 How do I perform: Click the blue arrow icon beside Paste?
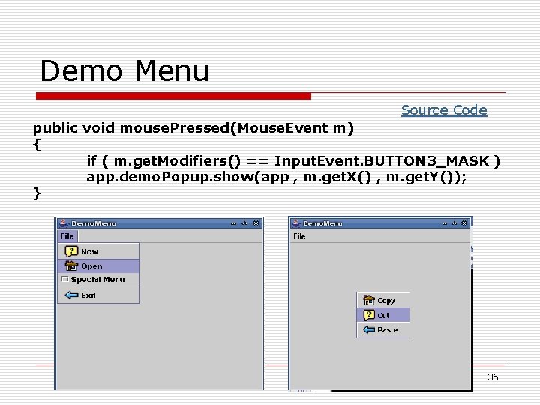369,329
